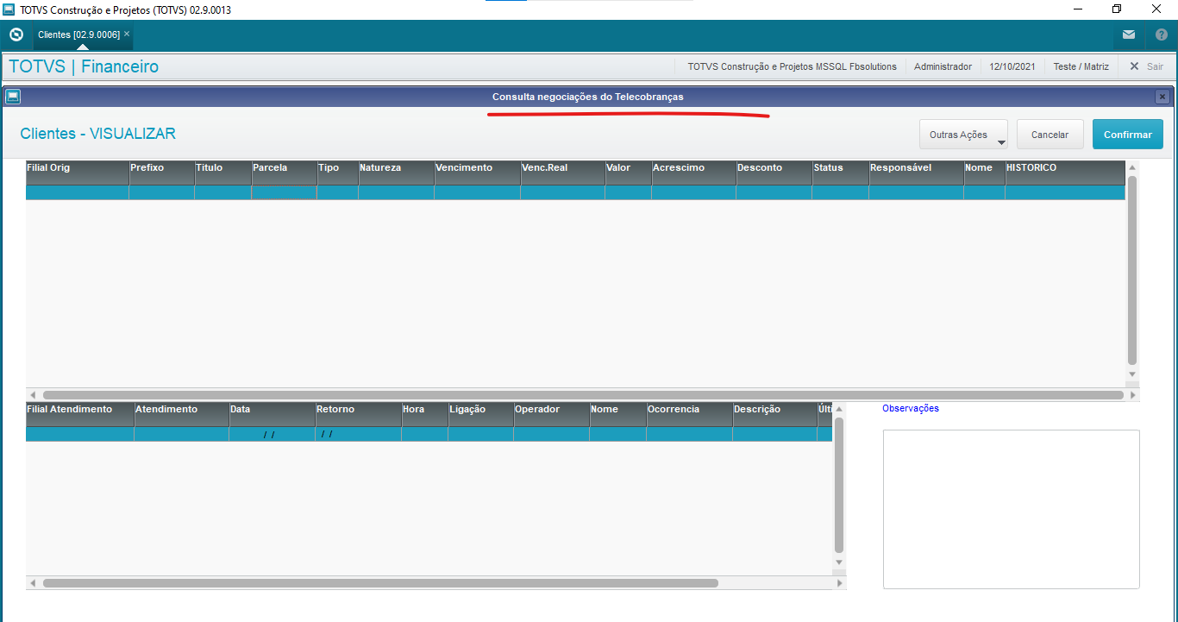Click the lower grid scroll-down arrow

click(x=839, y=562)
